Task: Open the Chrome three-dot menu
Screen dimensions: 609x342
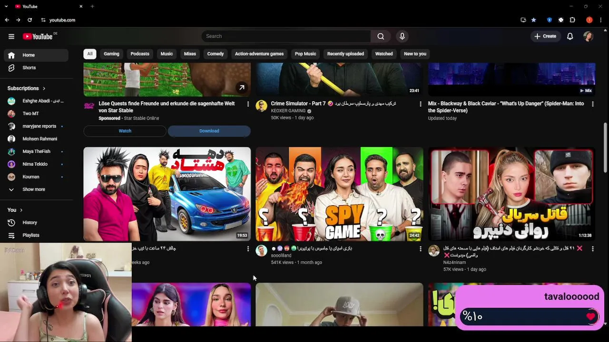Action: [601, 20]
